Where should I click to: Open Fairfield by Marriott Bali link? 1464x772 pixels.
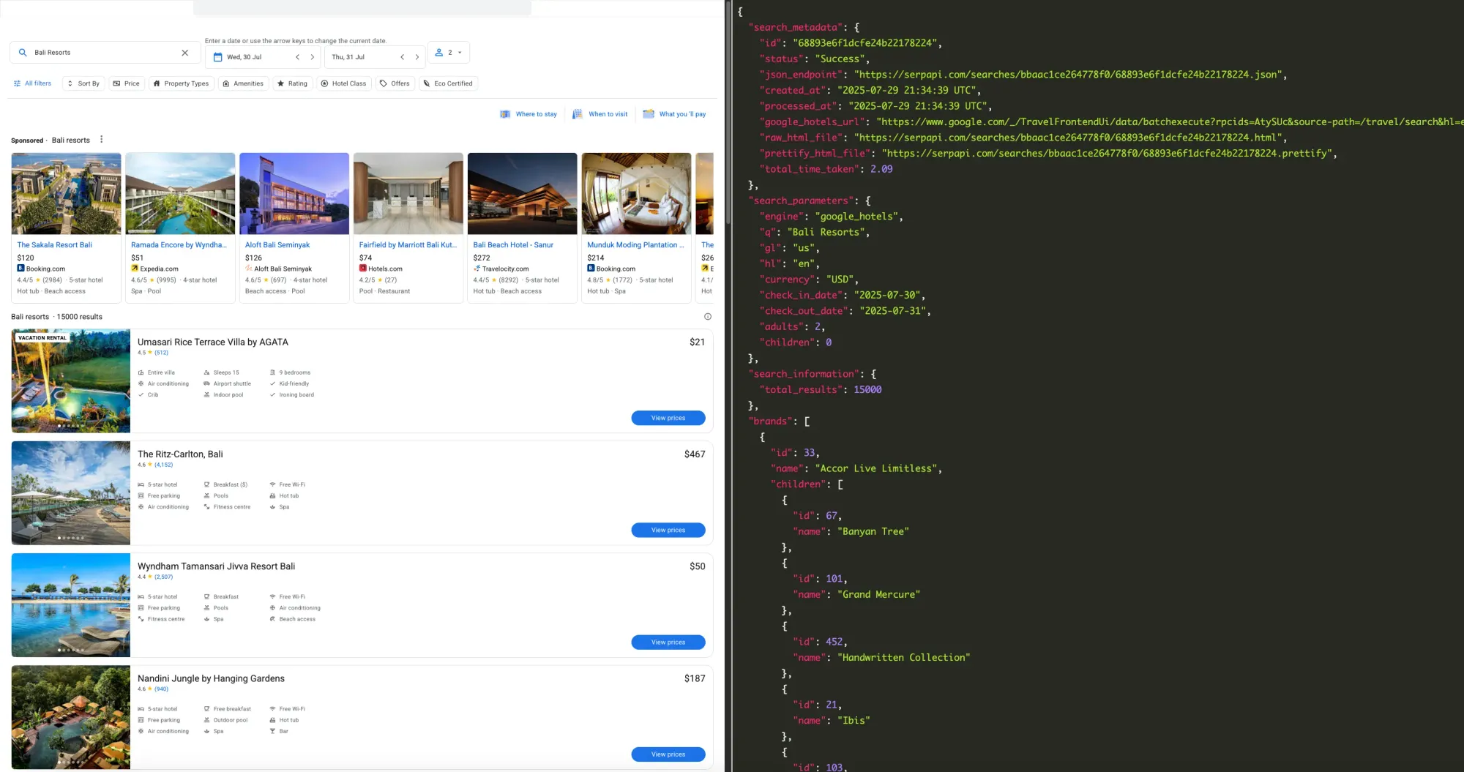click(408, 245)
